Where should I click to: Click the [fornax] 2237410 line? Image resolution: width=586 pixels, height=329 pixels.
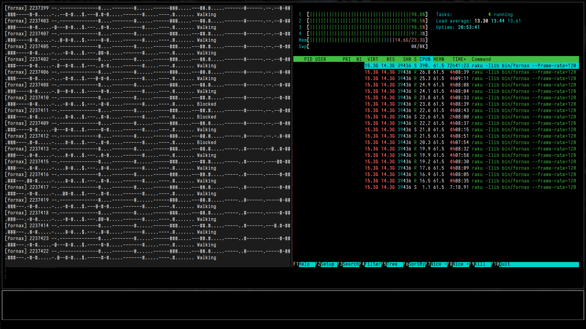(148, 98)
